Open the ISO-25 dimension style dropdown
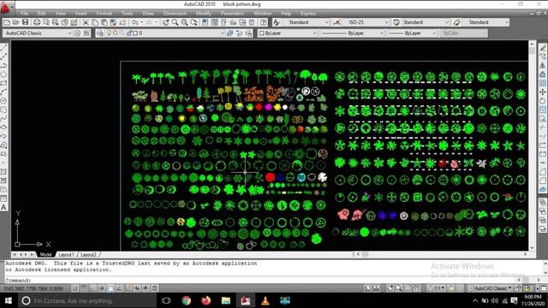This screenshot has width=548, height=308. 366,22
